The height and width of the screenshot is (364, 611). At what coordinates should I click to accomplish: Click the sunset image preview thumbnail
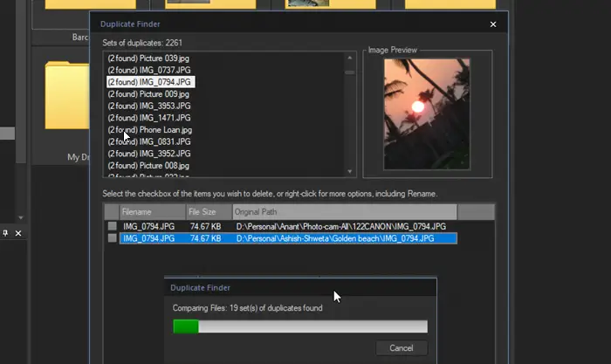coord(427,114)
